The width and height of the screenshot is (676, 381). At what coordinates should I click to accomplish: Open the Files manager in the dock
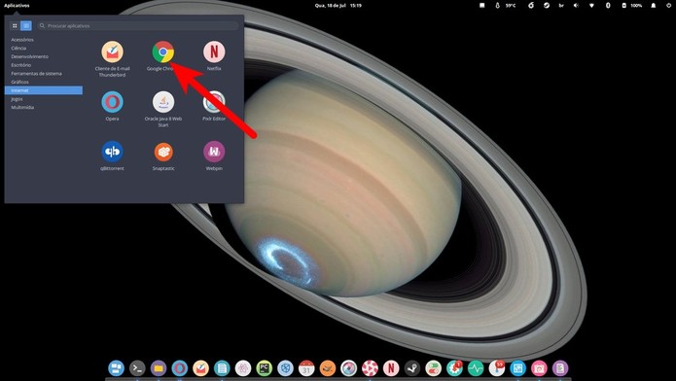click(159, 368)
